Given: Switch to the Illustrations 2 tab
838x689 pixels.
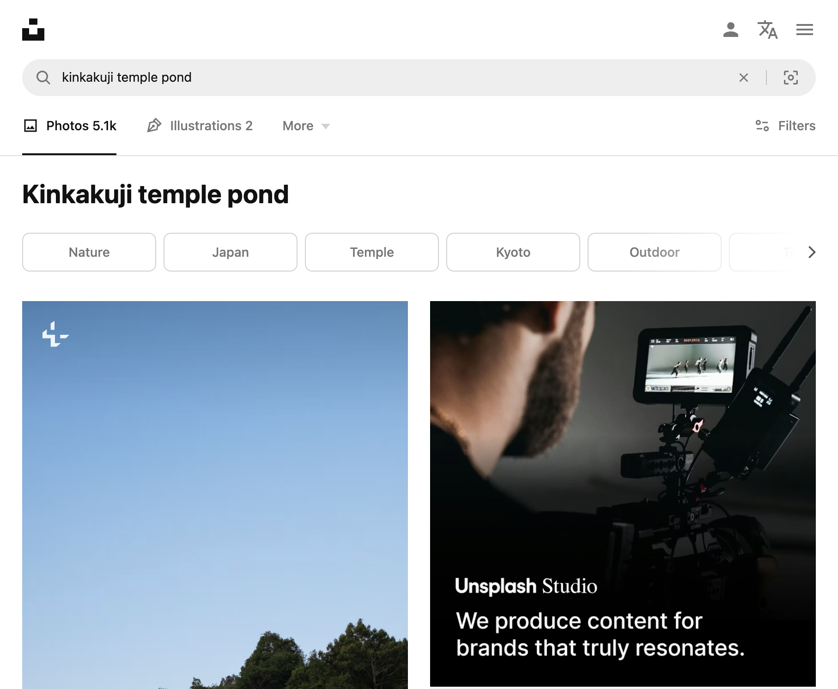Looking at the screenshot, I should [x=200, y=126].
